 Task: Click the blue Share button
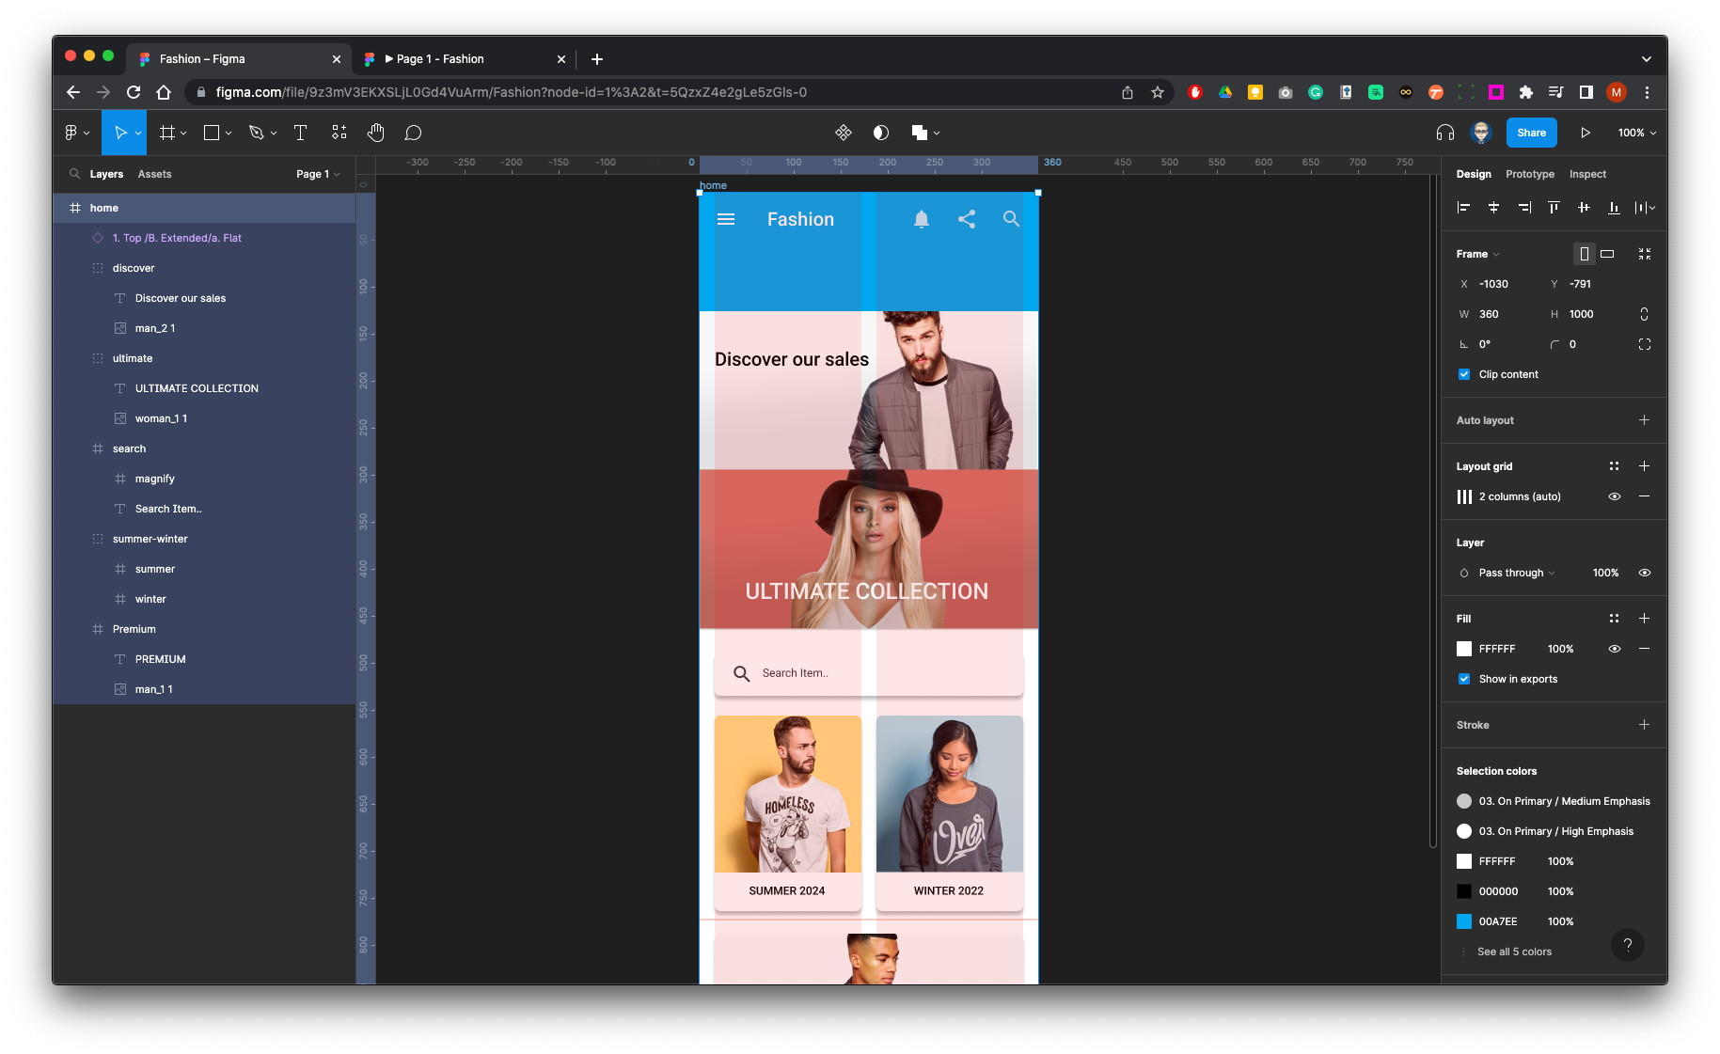tap(1531, 133)
